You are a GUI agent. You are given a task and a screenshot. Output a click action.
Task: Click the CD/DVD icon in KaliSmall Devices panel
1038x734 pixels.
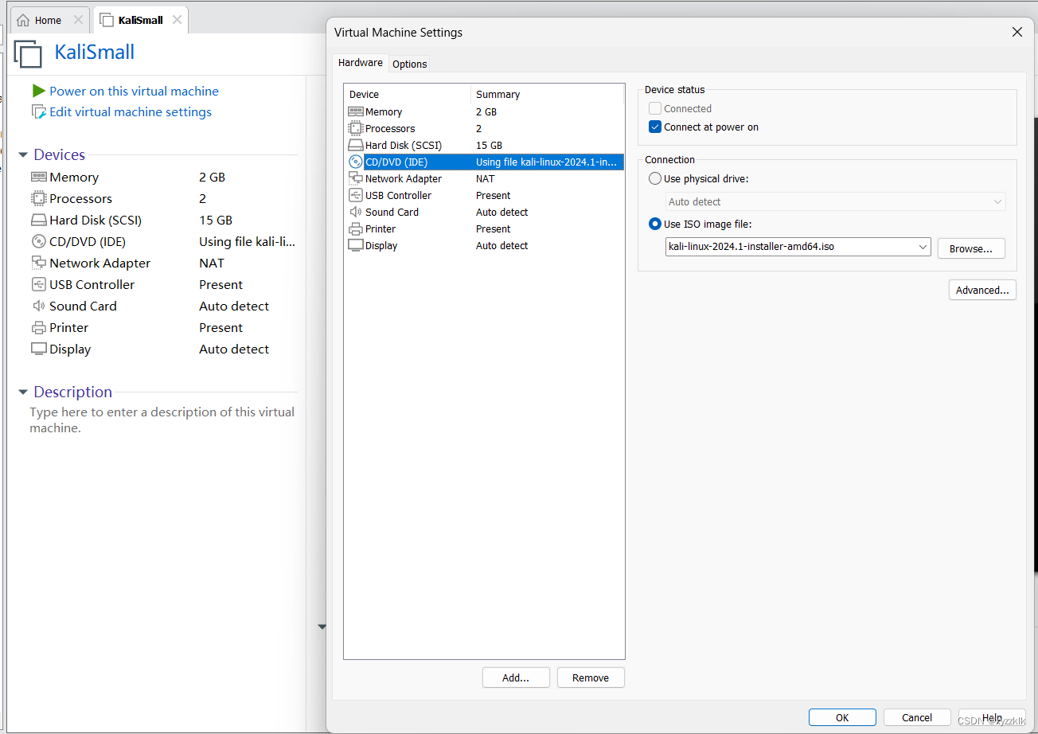coord(38,242)
